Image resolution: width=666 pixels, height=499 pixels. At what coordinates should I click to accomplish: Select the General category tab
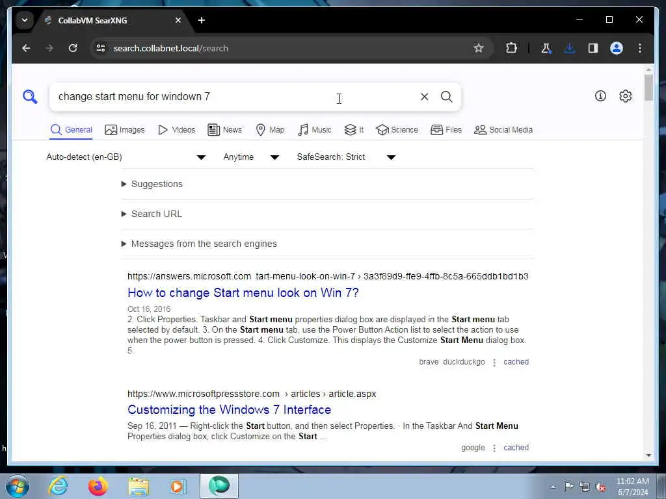coord(71,130)
